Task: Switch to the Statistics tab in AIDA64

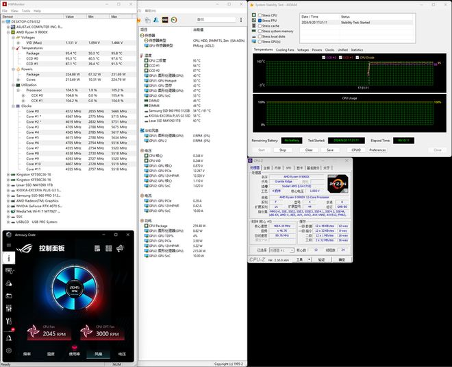Action: 357,50
